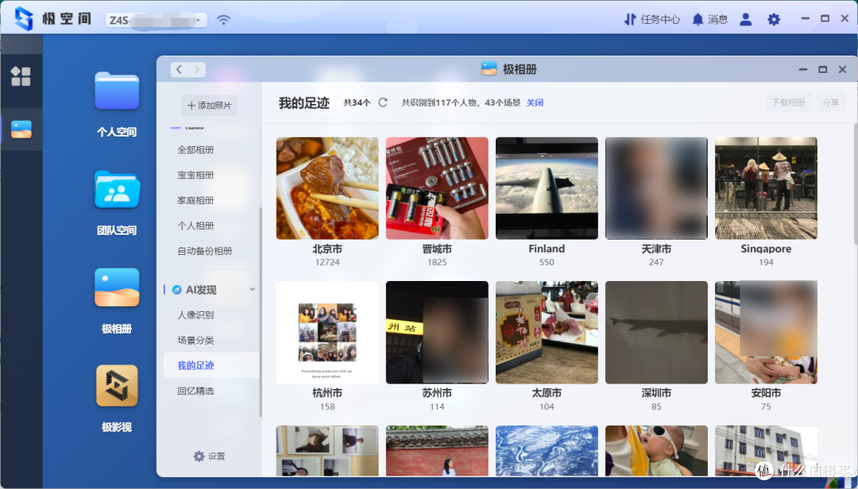Open 人像识别 under AI发现
This screenshot has width=858, height=489.
(195, 314)
